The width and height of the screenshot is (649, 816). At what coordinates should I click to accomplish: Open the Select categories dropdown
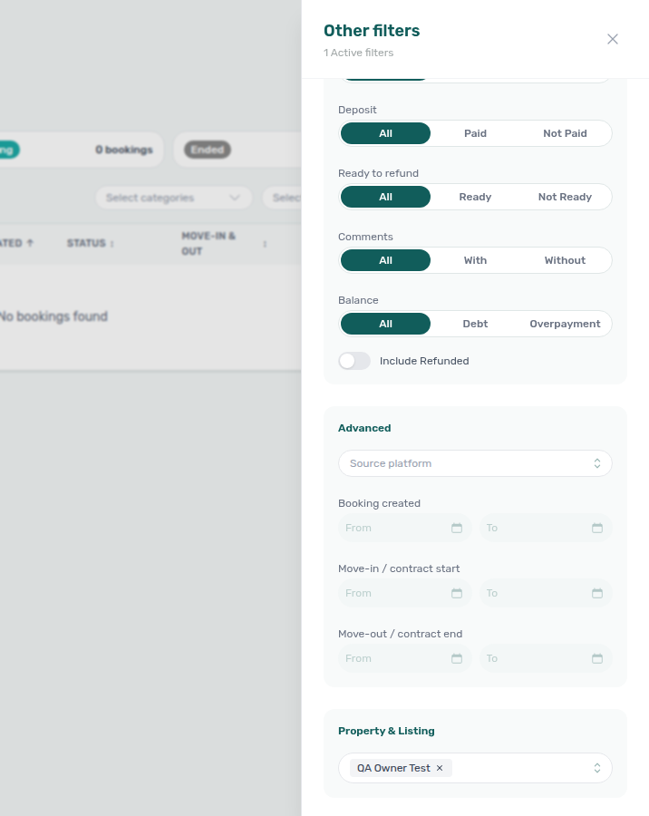point(173,198)
